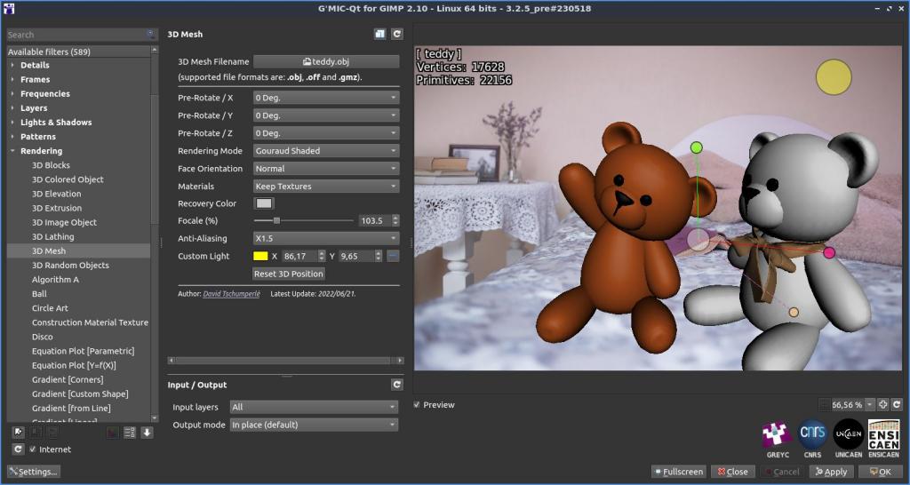
Task: Click the Apply button
Action: (829, 472)
